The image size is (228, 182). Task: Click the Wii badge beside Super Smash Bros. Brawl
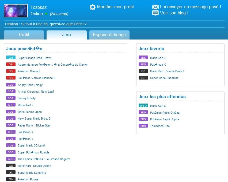point(11,58)
